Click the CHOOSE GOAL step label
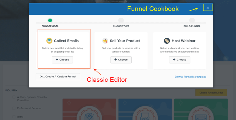Image resolution: width=236 pixels, height=120 pixels. 50,26
